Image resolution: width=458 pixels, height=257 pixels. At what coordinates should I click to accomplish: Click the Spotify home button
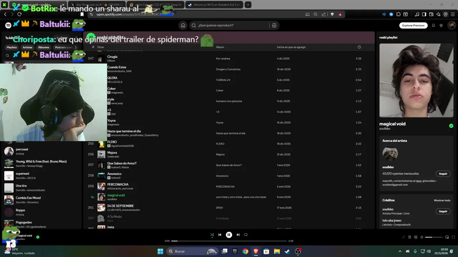[x=183, y=25]
